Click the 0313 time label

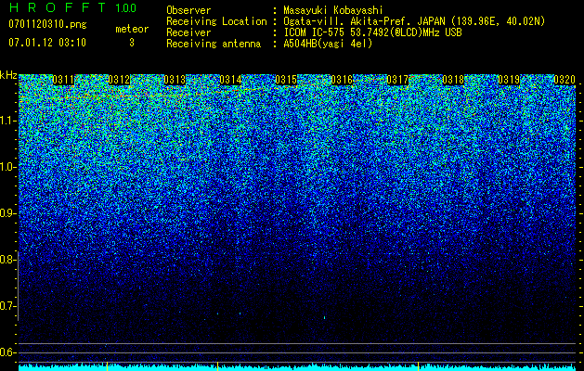point(175,80)
